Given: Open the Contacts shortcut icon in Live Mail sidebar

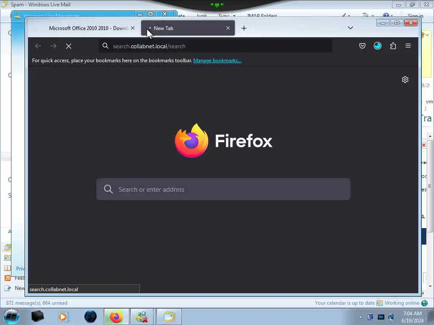Looking at the screenshot, I should pyautogui.click(x=8, y=268).
